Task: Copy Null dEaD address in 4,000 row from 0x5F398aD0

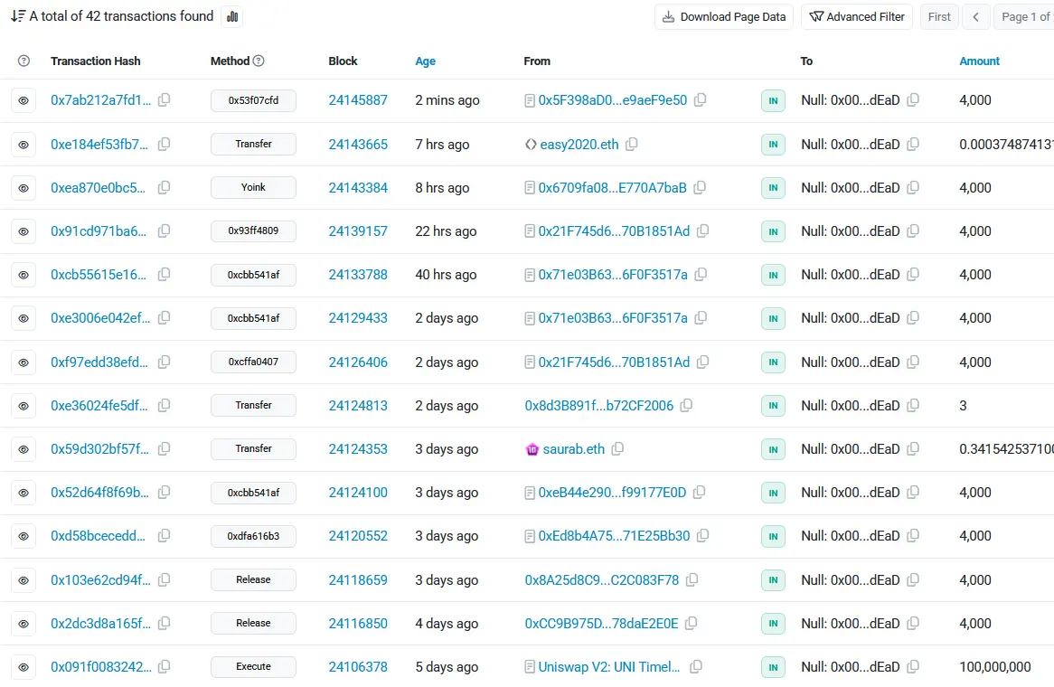Action: [x=913, y=100]
